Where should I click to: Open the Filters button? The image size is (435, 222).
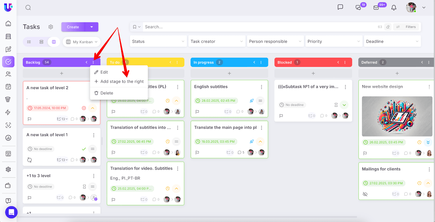click(x=407, y=27)
